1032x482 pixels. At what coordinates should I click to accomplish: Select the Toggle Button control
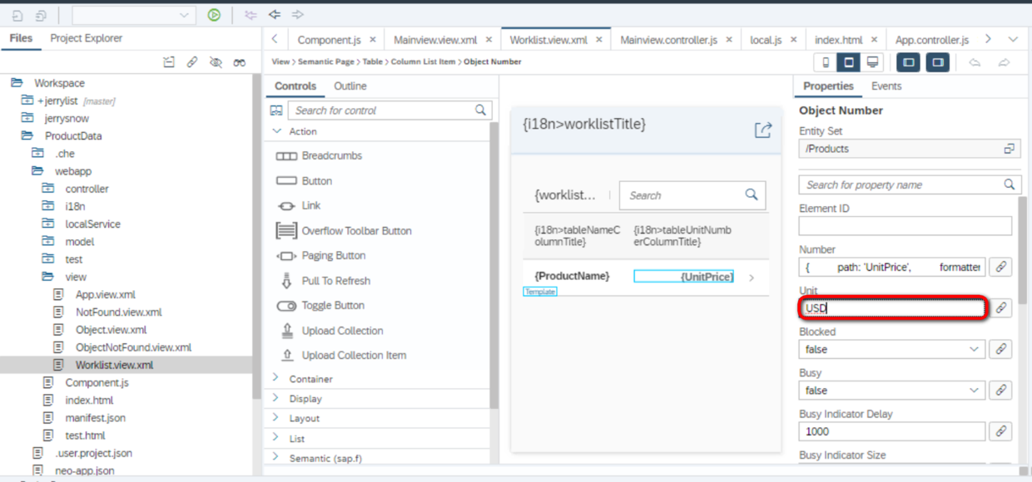(333, 305)
